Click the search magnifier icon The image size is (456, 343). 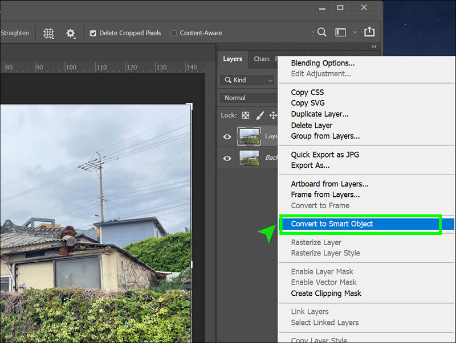click(x=321, y=32)
